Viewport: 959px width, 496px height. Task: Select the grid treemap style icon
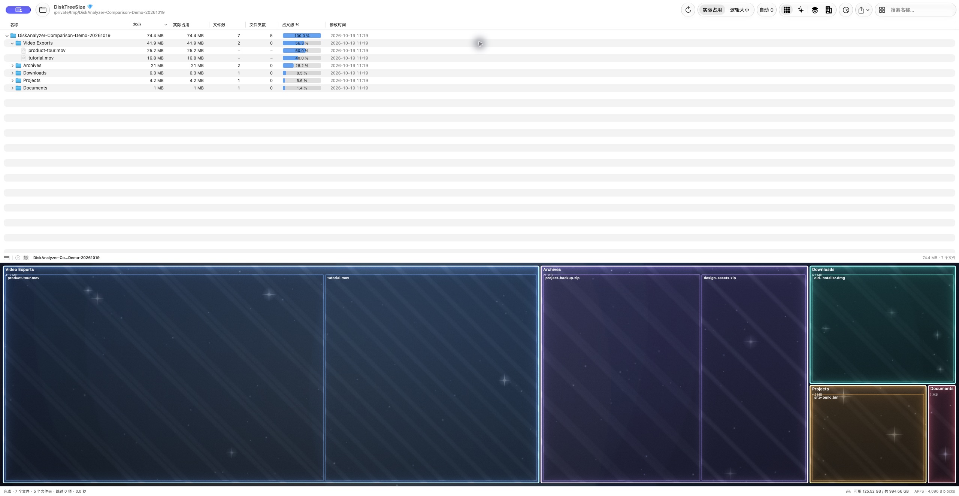pos(787,10)
